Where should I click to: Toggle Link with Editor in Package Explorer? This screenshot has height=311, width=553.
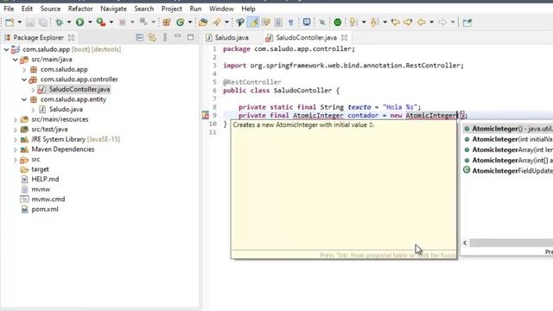coord(152,37)
